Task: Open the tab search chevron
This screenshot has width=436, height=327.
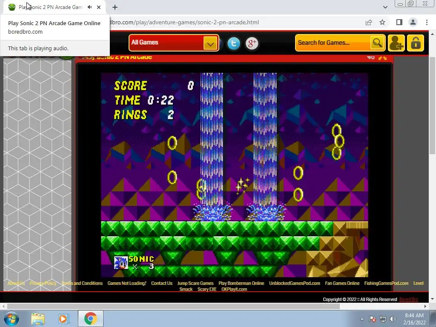Action: pos(385,7)
